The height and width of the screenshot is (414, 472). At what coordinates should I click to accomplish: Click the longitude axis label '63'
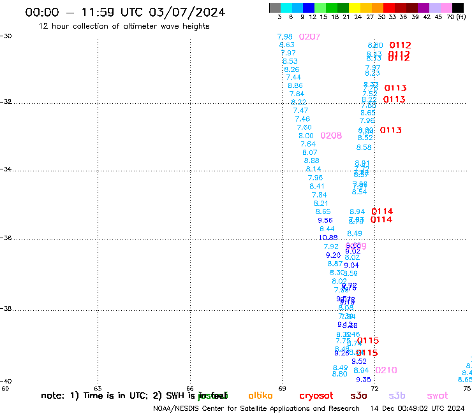[98, 389]
